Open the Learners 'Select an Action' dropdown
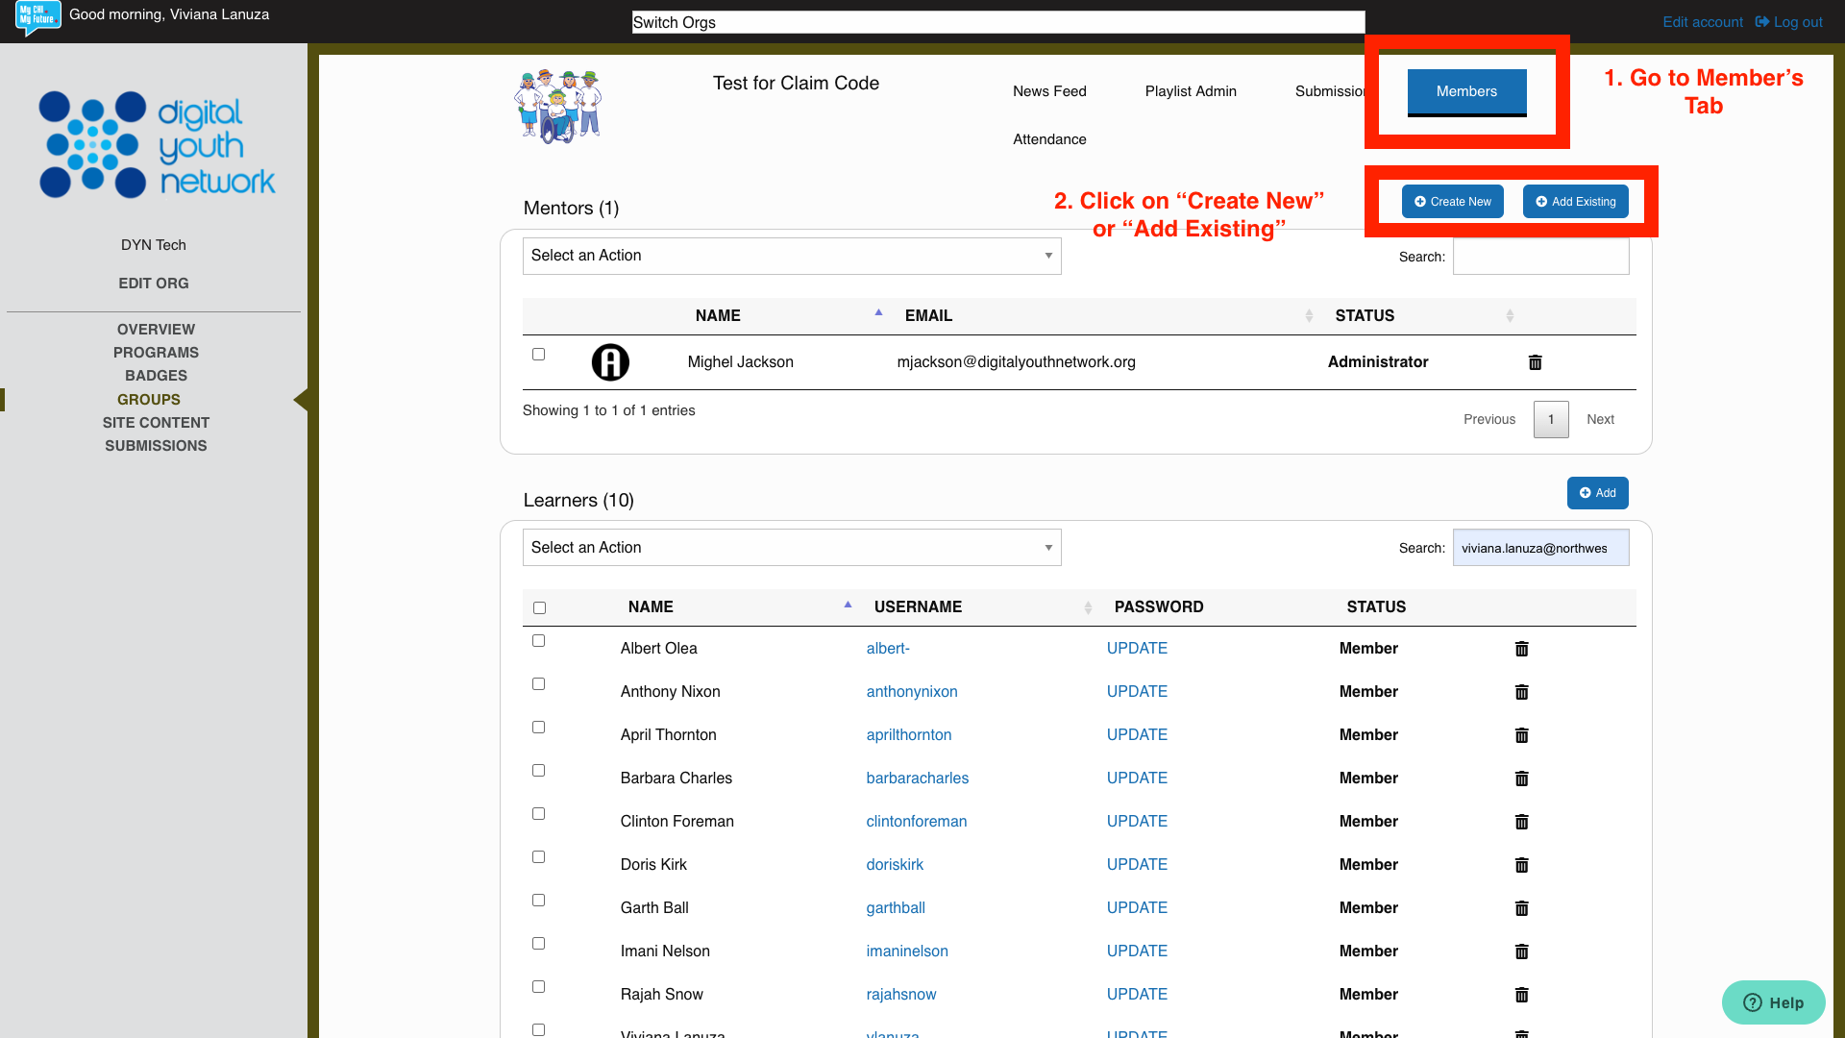 click(791, 547)
